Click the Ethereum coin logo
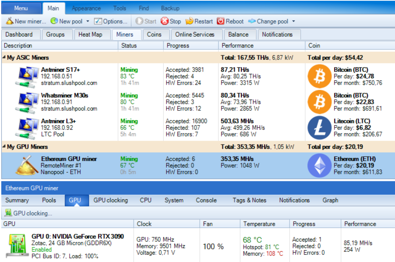The image size is (395, 262). [x=319, y=166]
